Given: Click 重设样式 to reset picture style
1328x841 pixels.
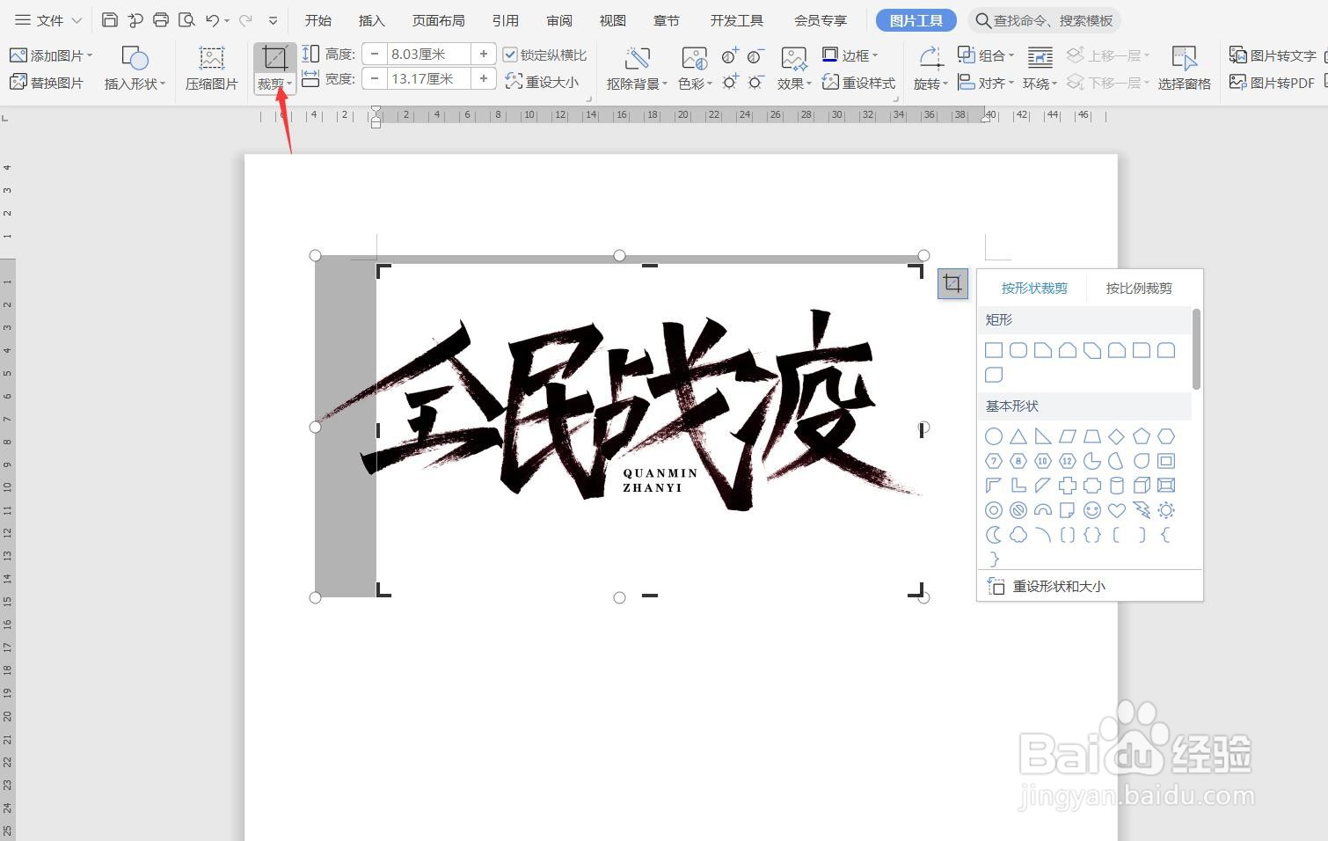Looking at the screenshot, I should 859,83.
